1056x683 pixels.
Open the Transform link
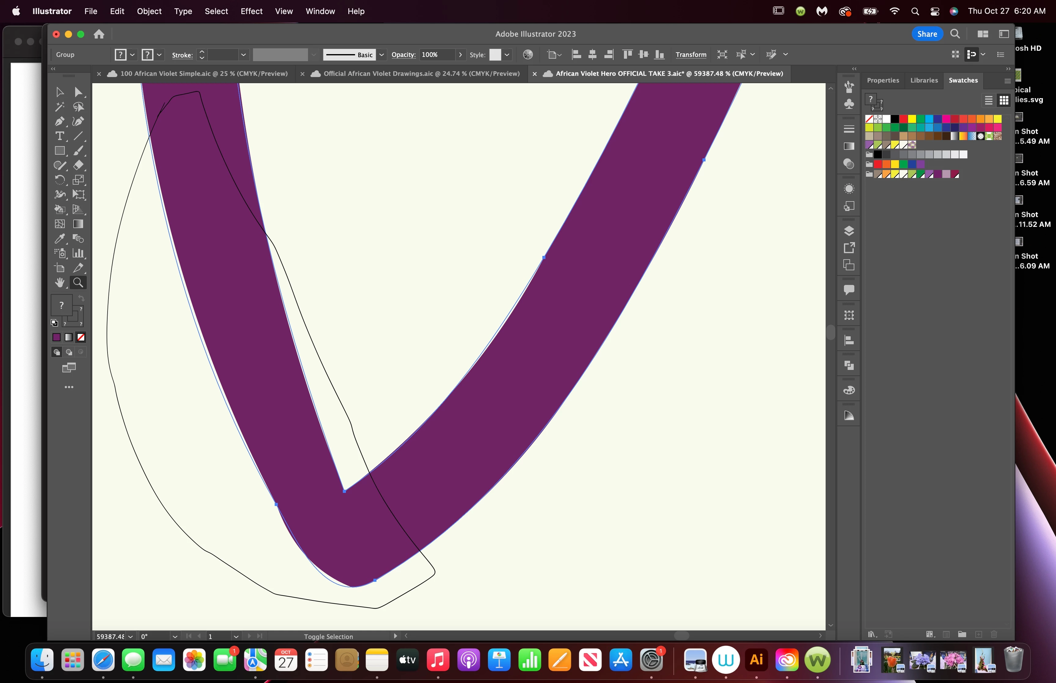click(691, 54)
